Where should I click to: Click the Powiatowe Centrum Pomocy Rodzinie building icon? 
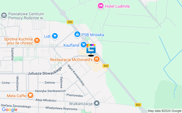click(4, 15)
